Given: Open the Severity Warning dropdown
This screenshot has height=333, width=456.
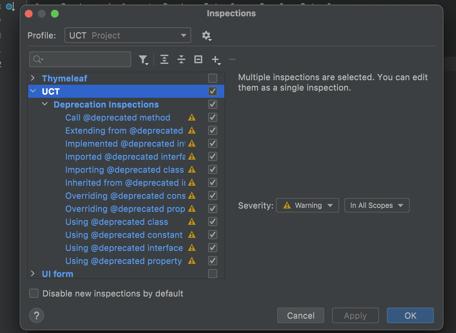Looking at the screenshot, I should point(308,205).
